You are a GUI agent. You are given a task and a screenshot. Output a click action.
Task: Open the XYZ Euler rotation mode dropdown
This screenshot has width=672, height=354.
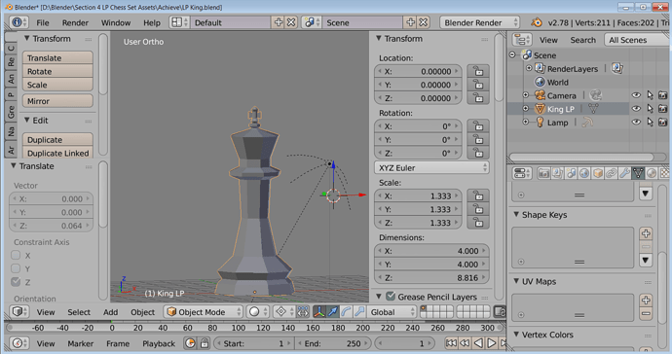[431, 168]
